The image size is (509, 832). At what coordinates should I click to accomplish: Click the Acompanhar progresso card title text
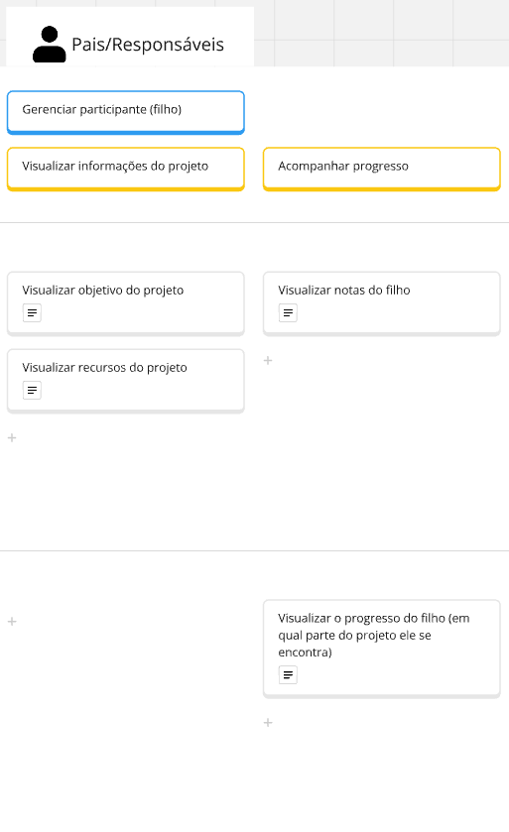coord(343,166)
